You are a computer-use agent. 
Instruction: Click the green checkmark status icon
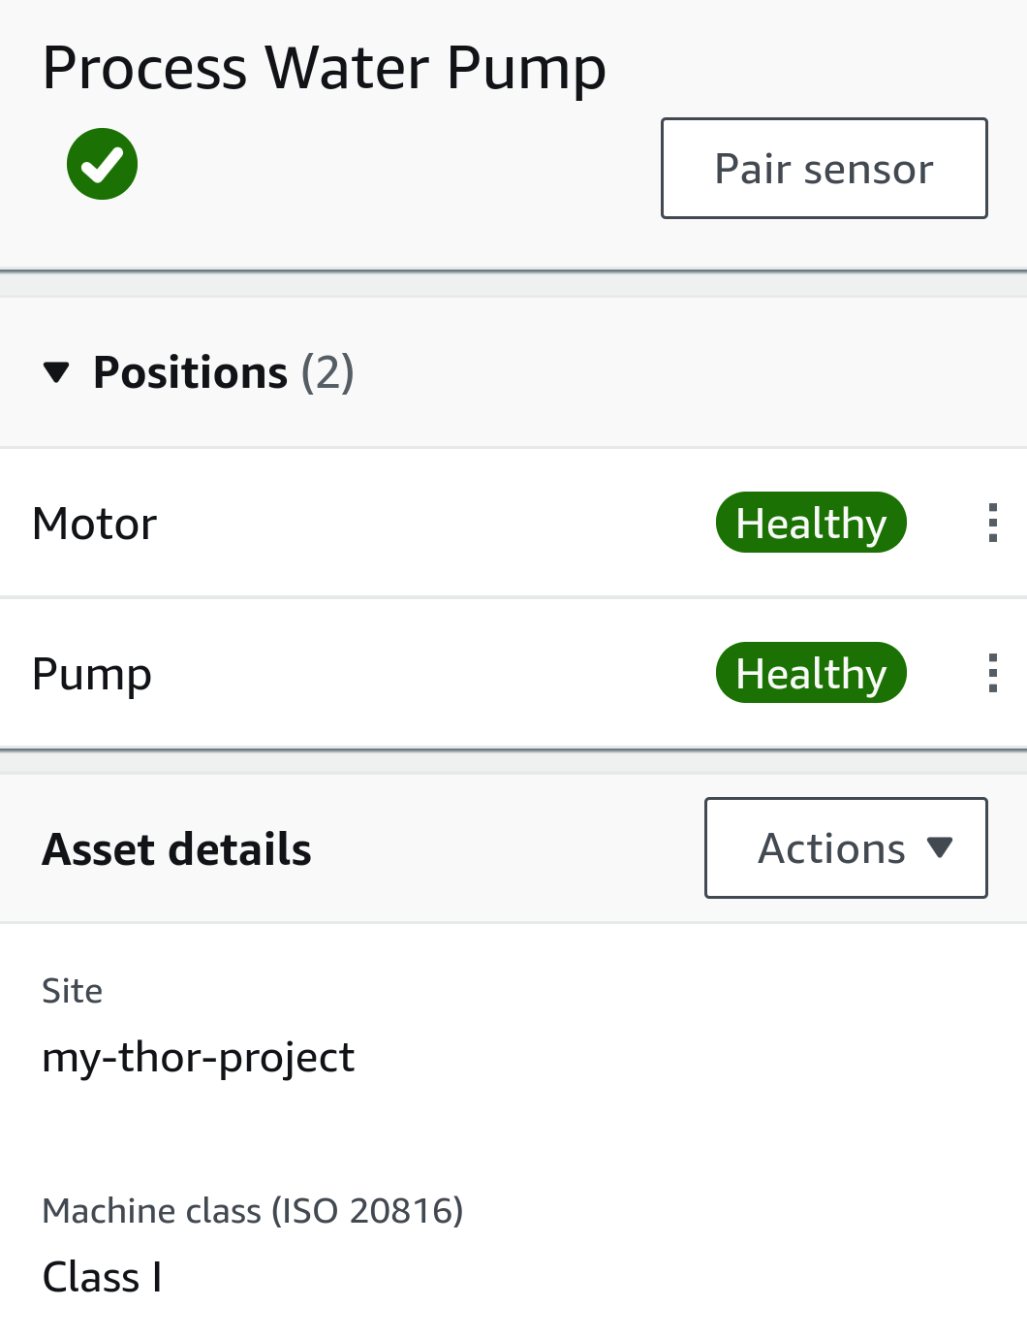[x=102, y=164]
